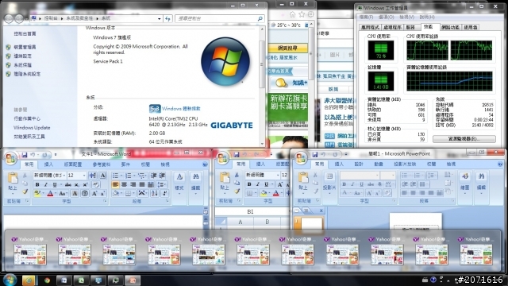Open Excel font name dropdown
This screenshot has height=286, width=508.
(278, 175)
